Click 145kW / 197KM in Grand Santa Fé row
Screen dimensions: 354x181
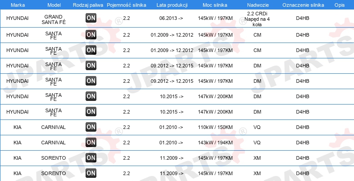click(x=215, y=18)
